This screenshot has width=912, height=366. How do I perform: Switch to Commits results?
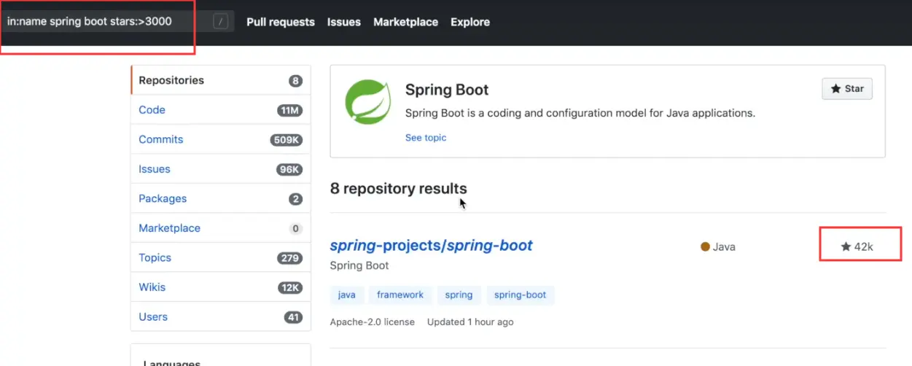[161, 139]
